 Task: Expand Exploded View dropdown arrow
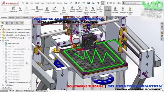tap(100, 14)
